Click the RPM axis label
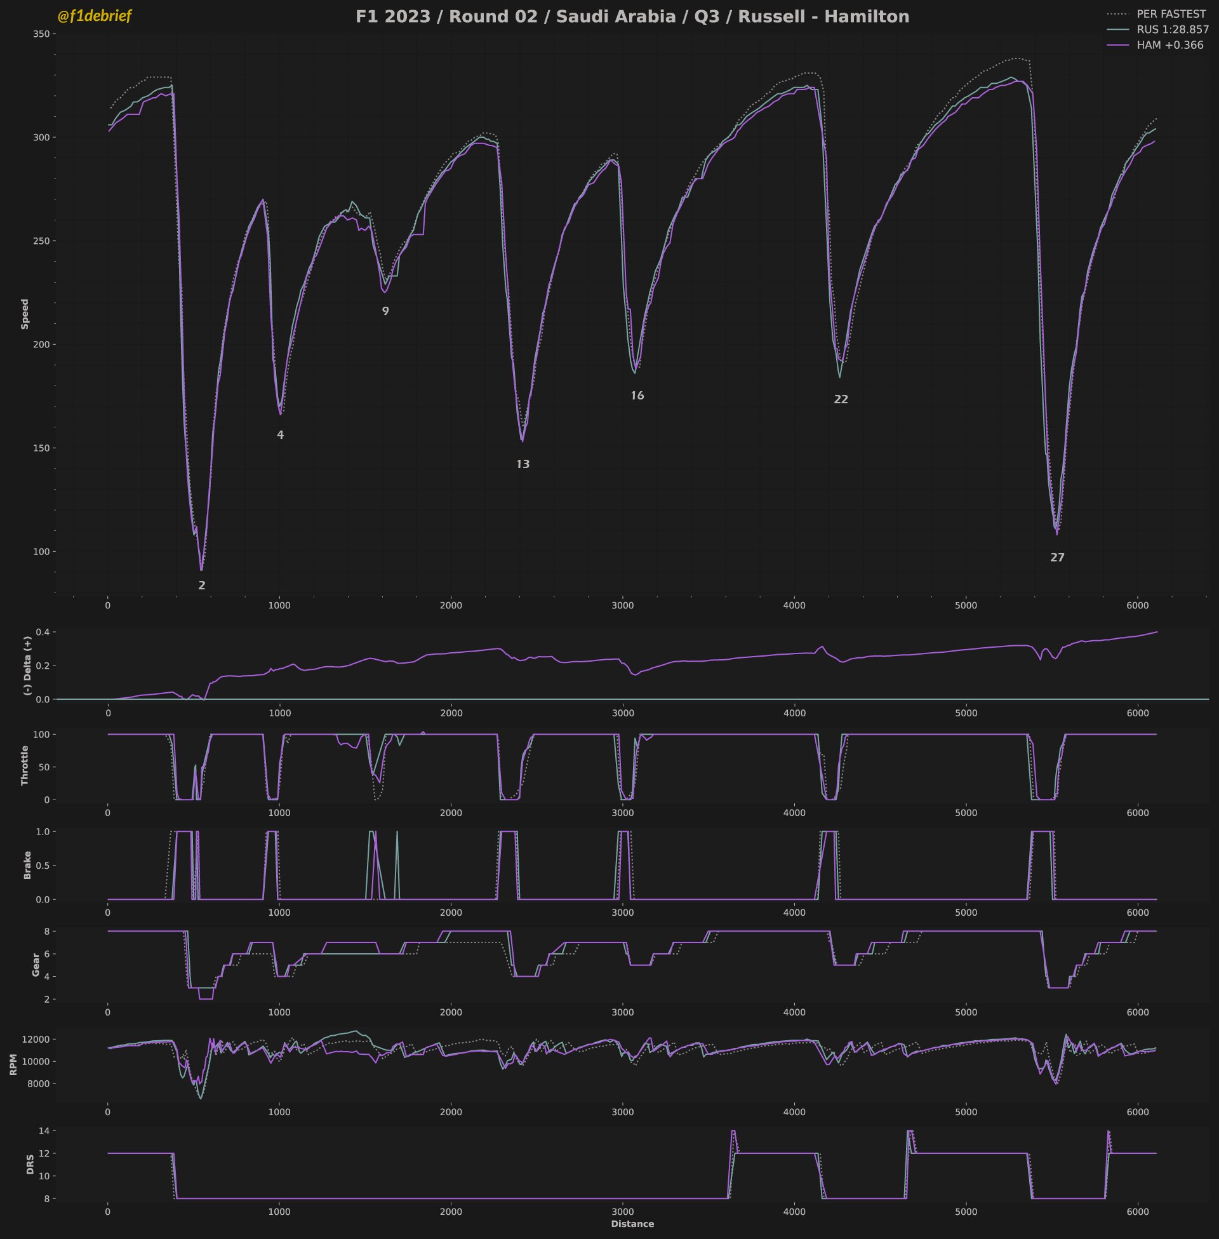Image resolution: width=1219 pixels, height=1239 pixels. (x=13, y=1065)
